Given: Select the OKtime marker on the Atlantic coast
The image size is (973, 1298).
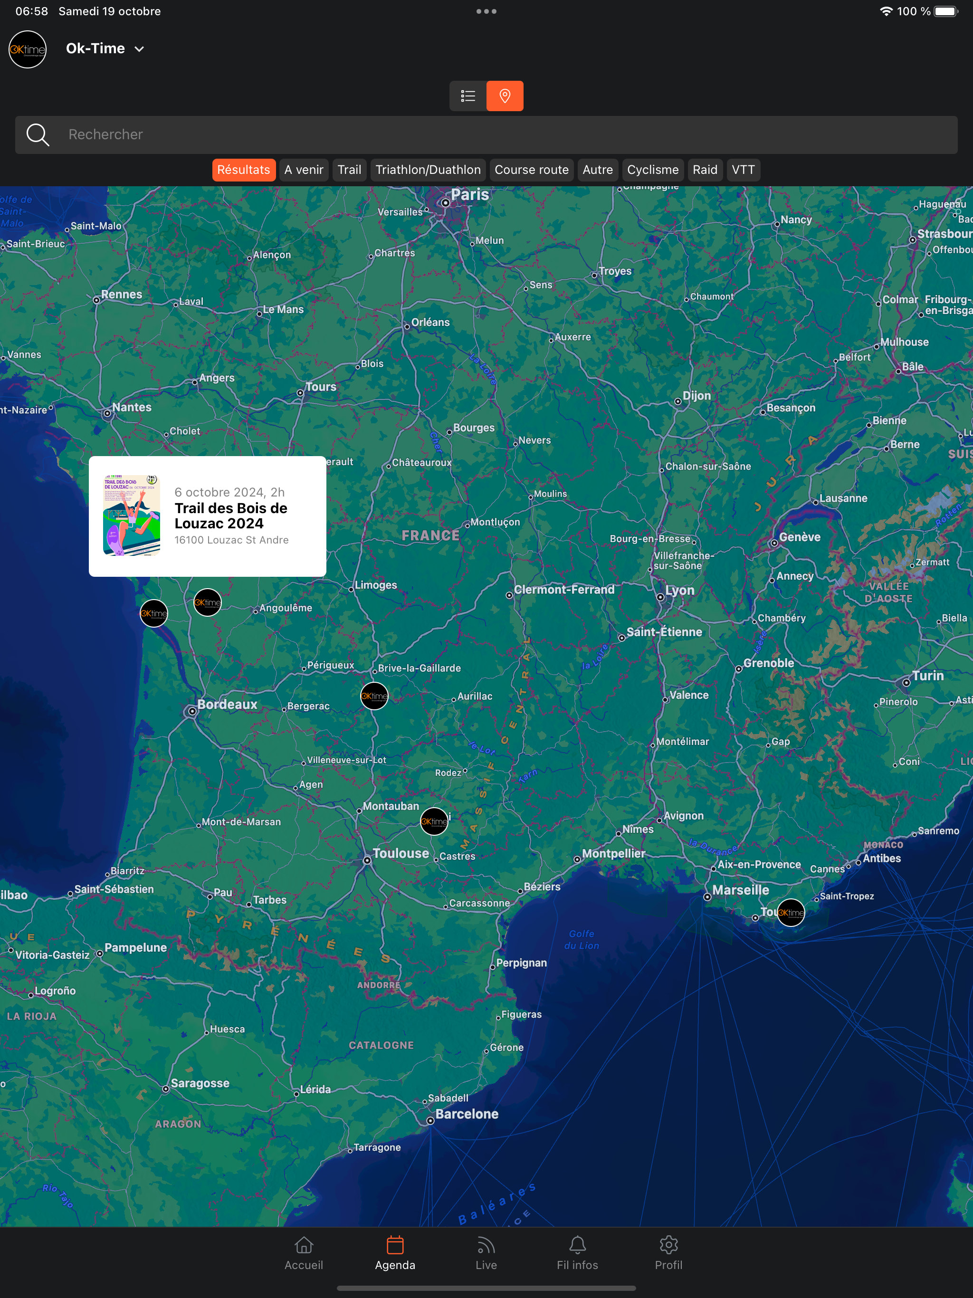Looking at the screenshot, I should point(154,614).
